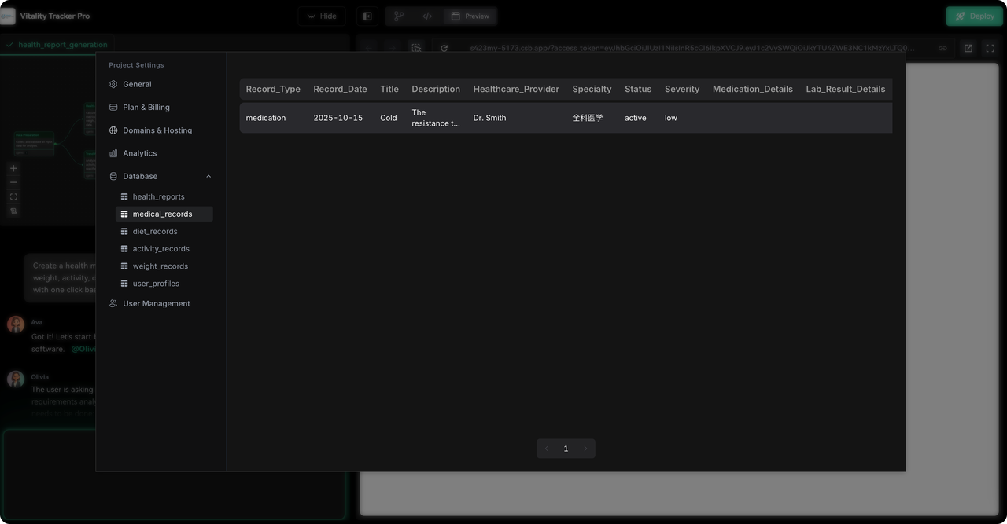Switch to the Preview tab
The image size is (1007, 524).
pyautogui.click(x=470, y=16)
